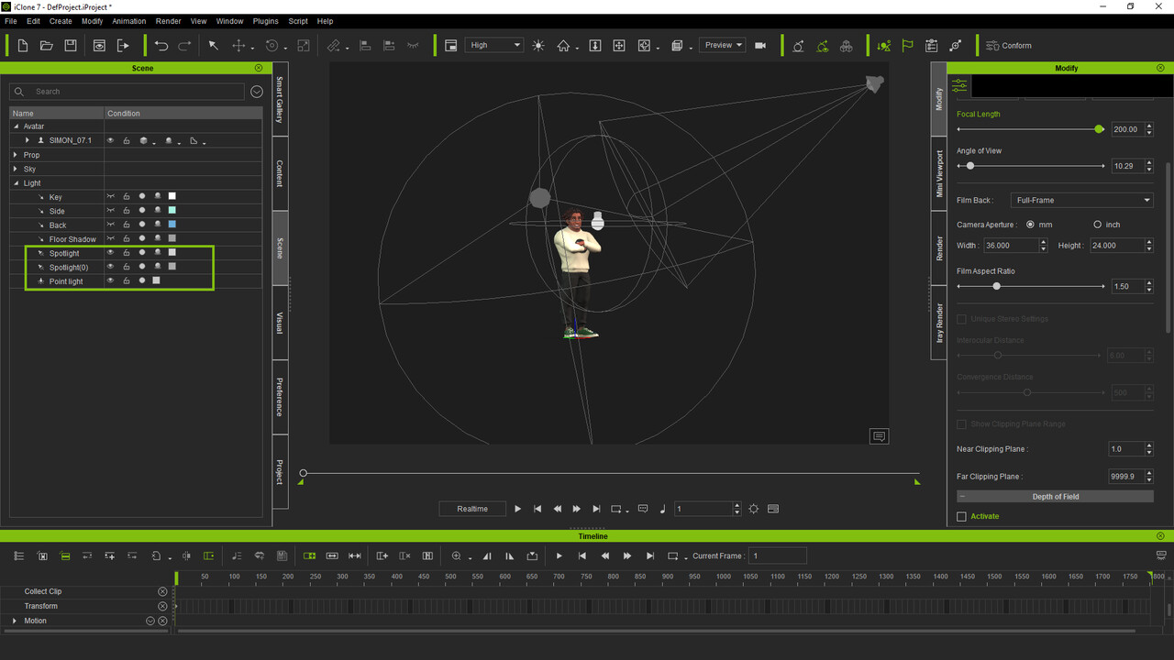The height and width of the screenshot is (660, 1174).
Task: Open the Preview mode dropdown
Action: 722,46
